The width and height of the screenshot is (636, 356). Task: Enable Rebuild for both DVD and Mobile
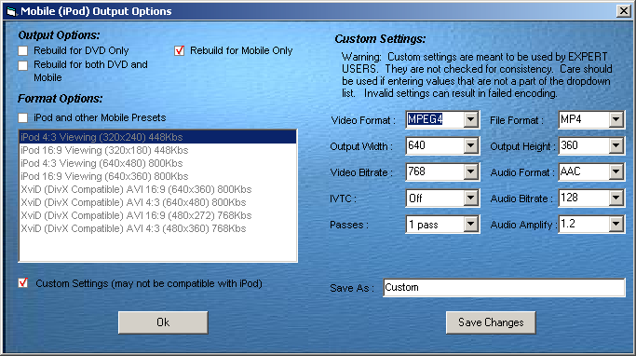[23, 65]
